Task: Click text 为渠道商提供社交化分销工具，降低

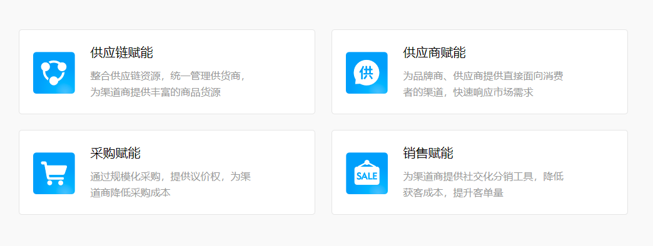Action: (x=483, y=177)
